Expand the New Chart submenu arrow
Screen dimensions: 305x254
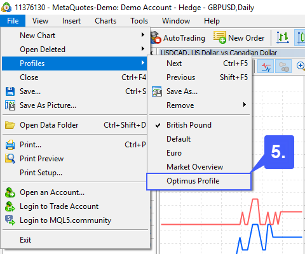(143, 35)
